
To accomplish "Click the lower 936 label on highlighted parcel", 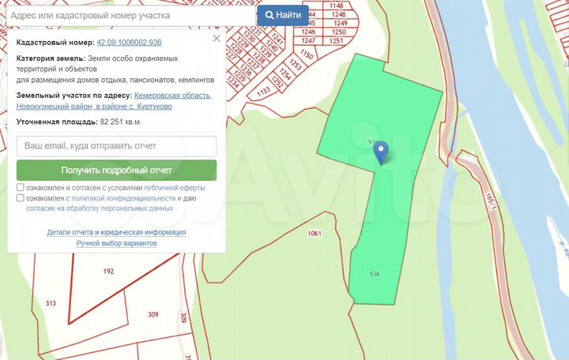I will (x=375, y=274).
